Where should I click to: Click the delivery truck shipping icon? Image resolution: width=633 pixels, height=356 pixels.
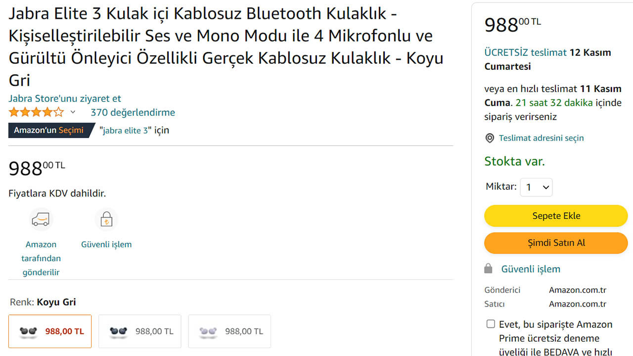41,220
